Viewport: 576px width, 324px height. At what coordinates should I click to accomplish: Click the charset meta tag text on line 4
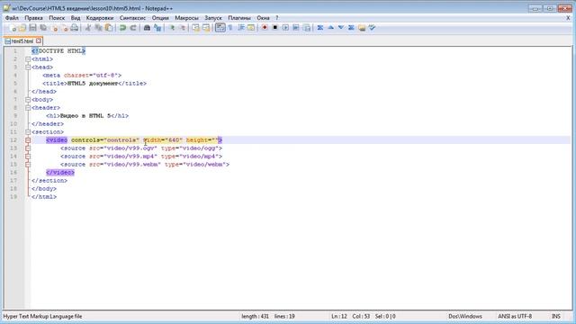[x=82, y=76]
